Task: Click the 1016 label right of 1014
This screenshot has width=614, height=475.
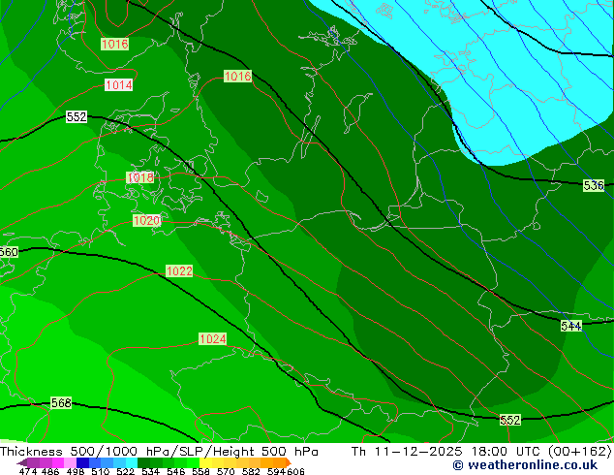Action: [237, 76]
